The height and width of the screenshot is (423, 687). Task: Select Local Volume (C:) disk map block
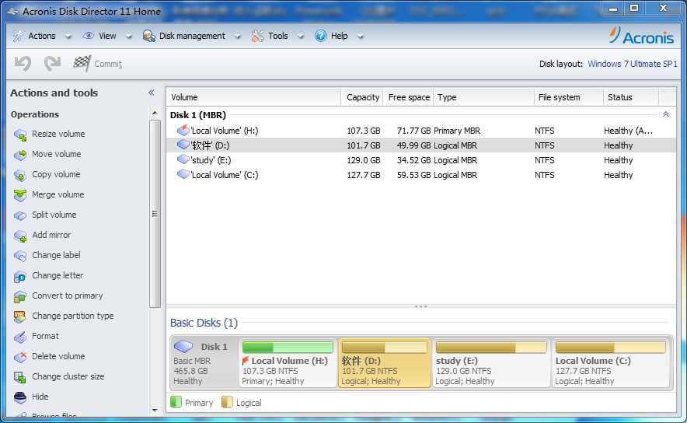(x=611, y=363)
